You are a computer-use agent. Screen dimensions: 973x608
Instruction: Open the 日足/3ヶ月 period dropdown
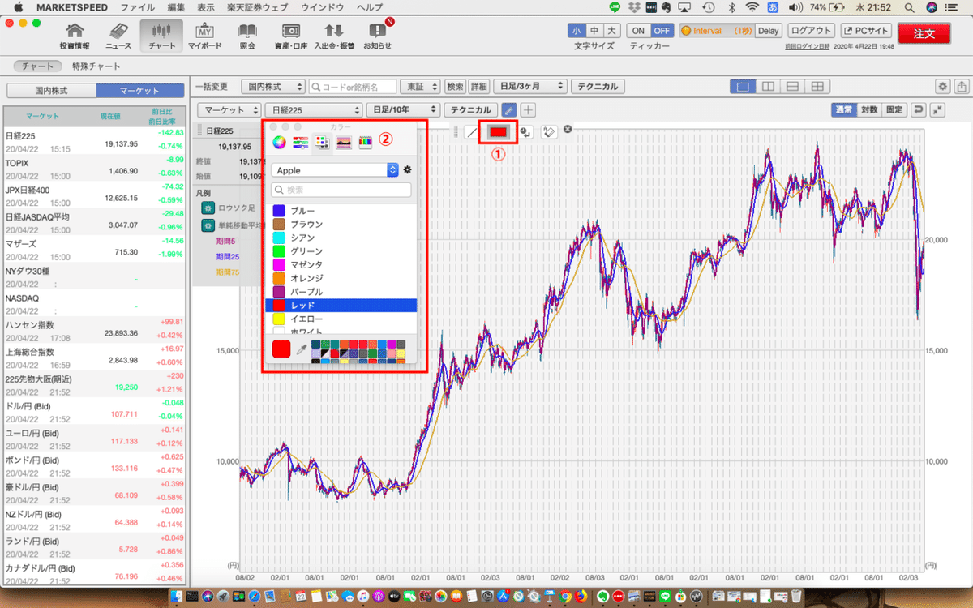(x=529, y=86)
